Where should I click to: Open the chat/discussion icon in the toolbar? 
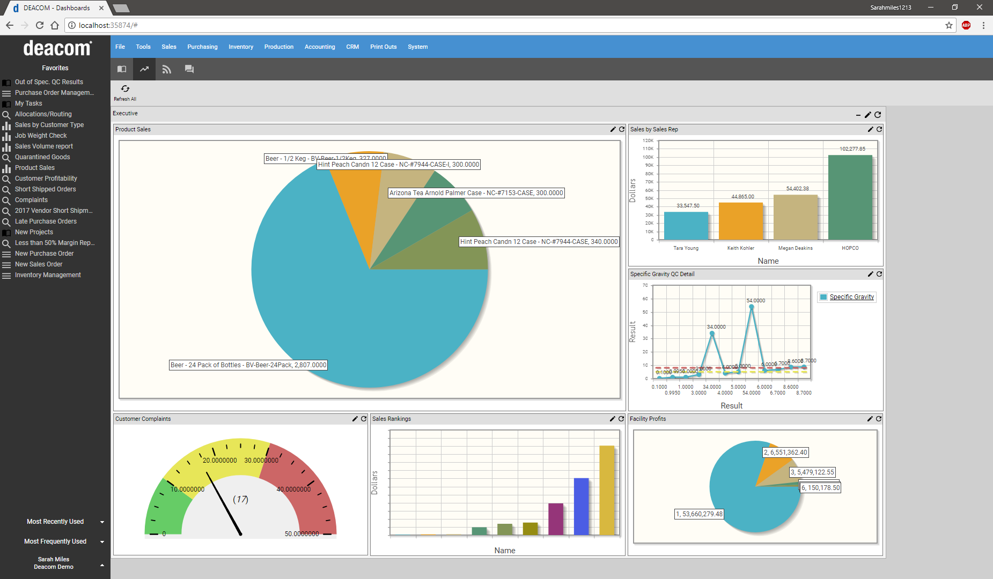tap(189, 69)
